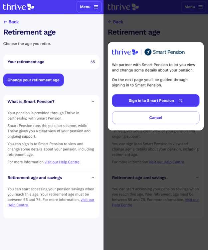Click 'What is Smart Pension?' heading text
This screenshot has height=250, width=208.
point(31,102)
